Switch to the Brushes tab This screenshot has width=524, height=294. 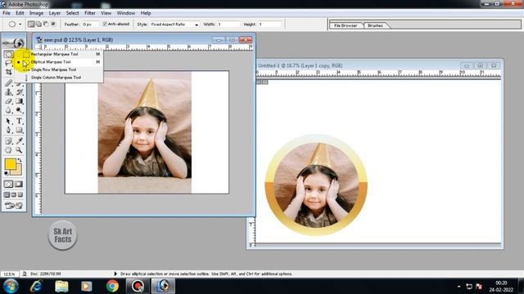375,25
